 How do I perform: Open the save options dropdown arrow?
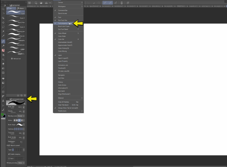[x=50, y=3]
